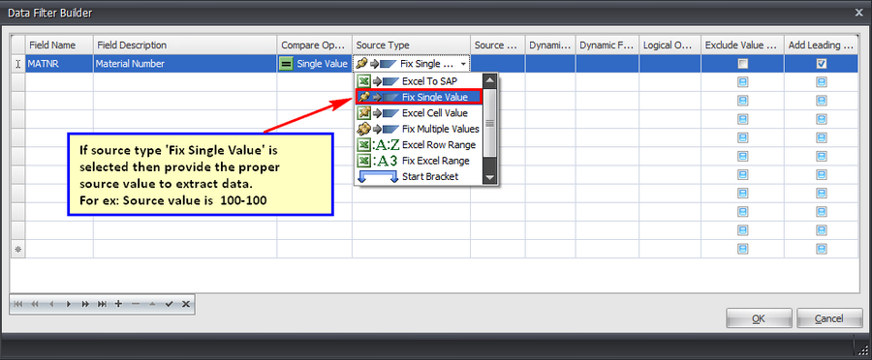872x360 pixels.
Task: Click the MATNR field name cell
Action: pos(59,64)
